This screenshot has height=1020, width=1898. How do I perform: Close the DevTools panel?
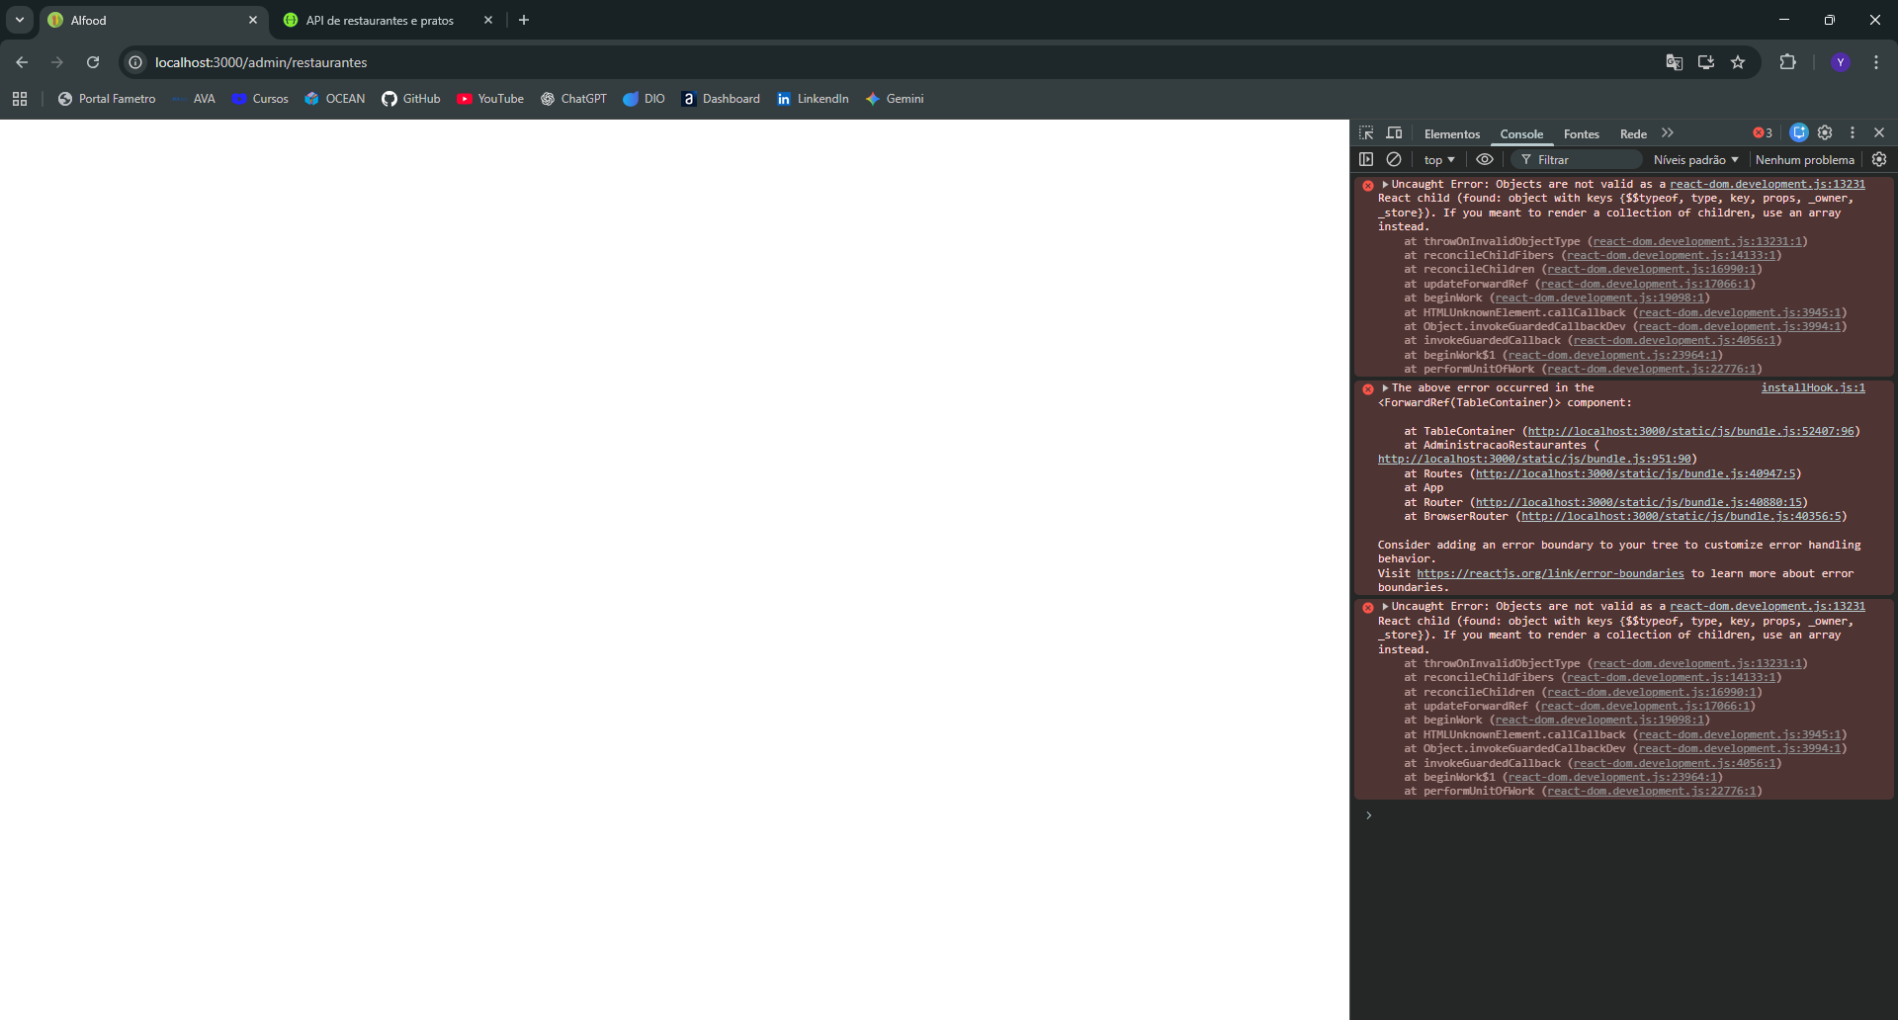point(1879,132)
